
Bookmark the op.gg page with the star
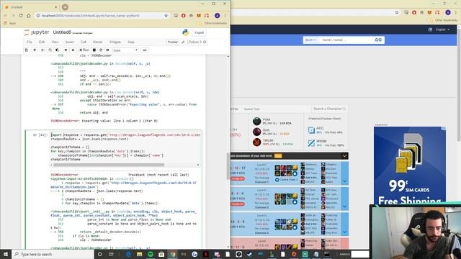point(397,12)
